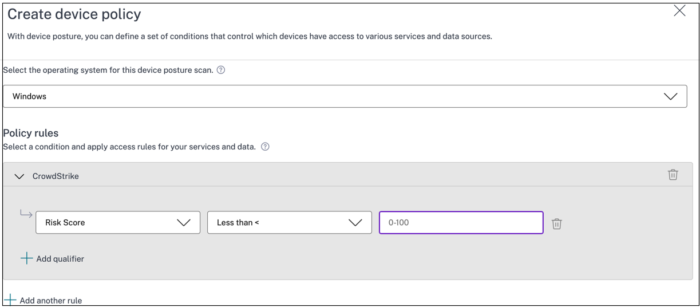
Task: Open the Windows operating system dropdown
Action: point(345,96)
